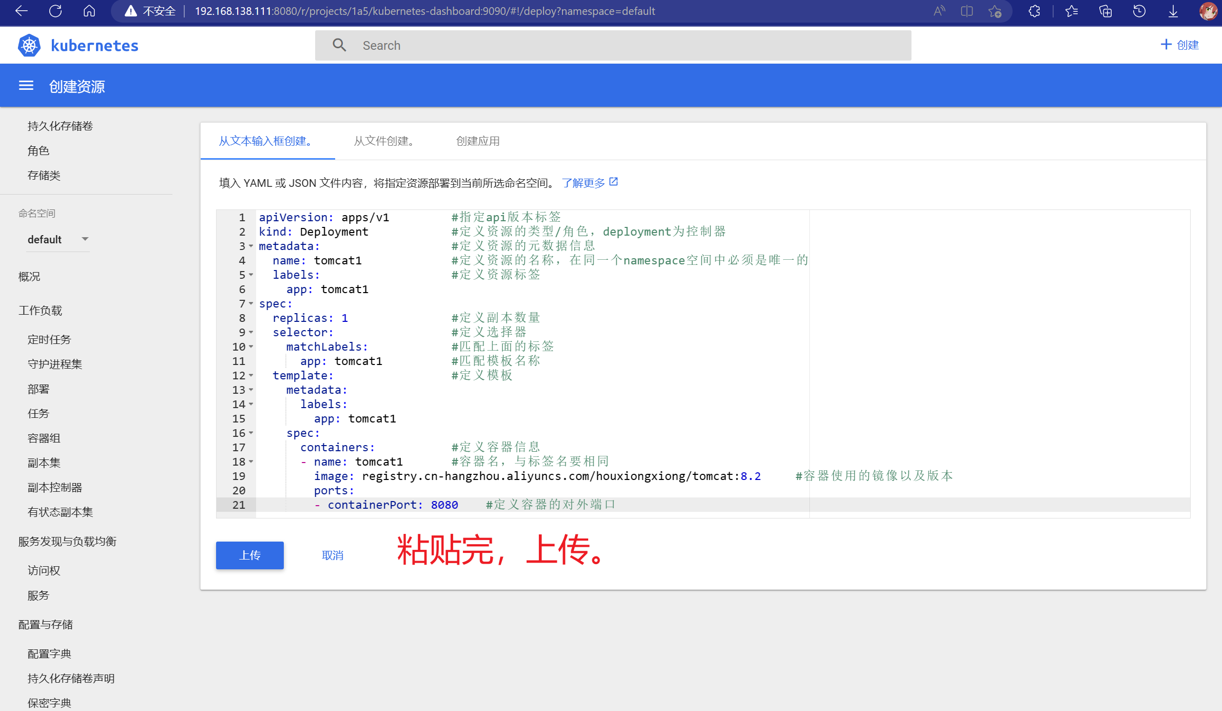Click the Kubernetes logo icon
The image size is (1222, 711).
click(29, 46)
